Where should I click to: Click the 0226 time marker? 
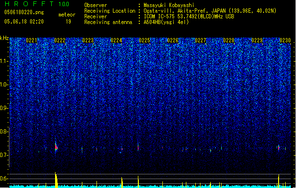point(173,40)
